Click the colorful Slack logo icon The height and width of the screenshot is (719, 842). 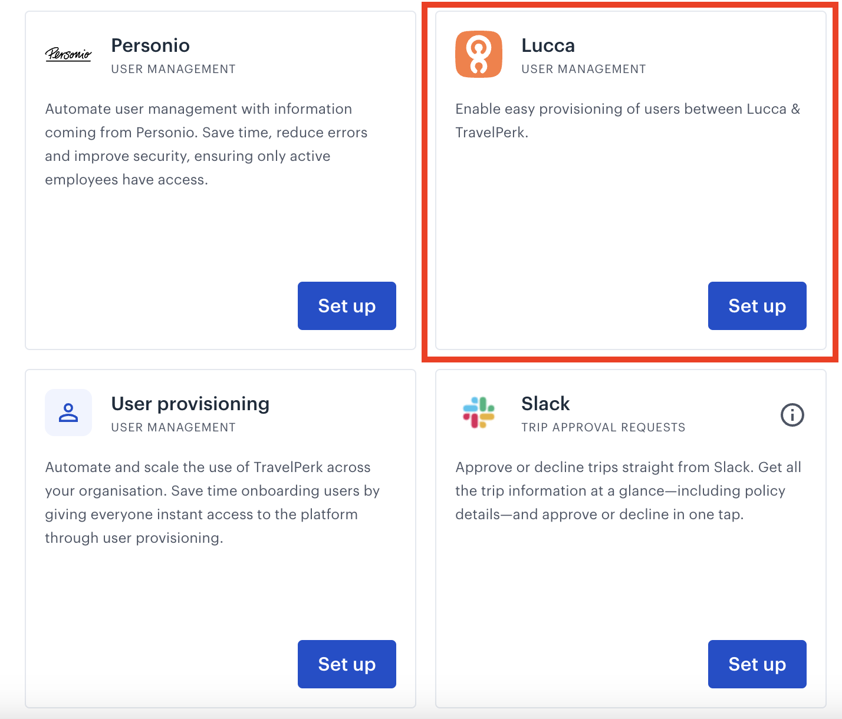tap(479, 413)
